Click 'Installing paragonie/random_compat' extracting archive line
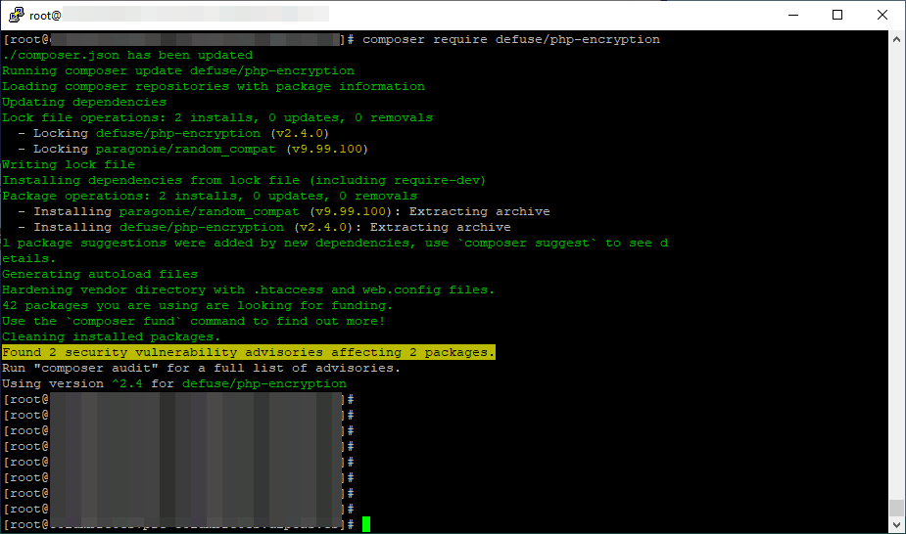This screenshot has width=906, height=534. click(284, 211)
